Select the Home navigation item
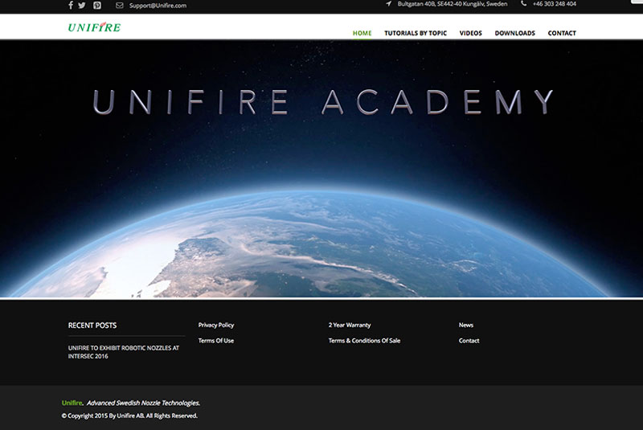The width and height of the screenshot is (643, 430). [362, 33]
